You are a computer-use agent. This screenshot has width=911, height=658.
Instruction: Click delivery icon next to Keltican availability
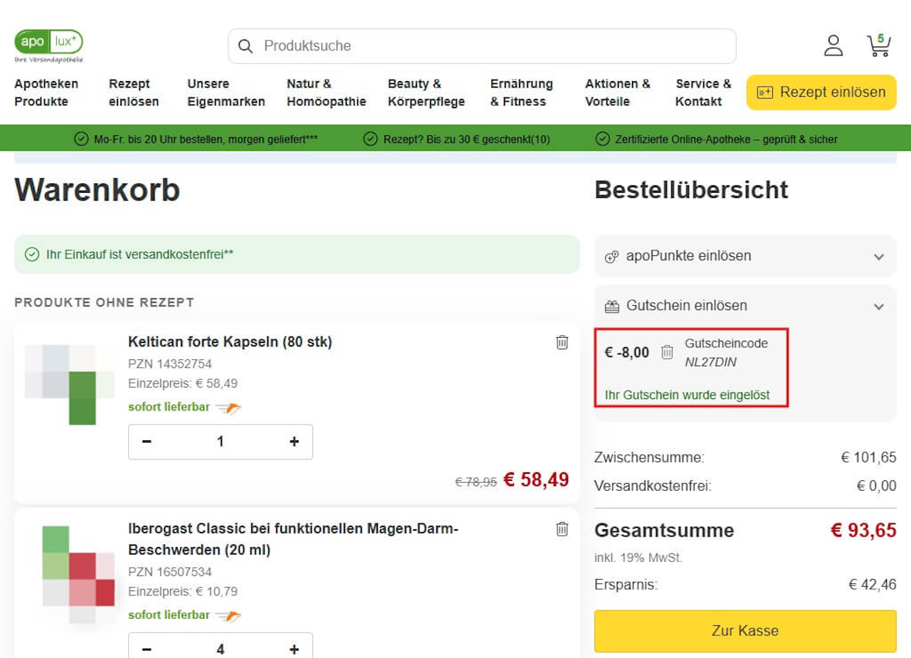click(228, 408)
